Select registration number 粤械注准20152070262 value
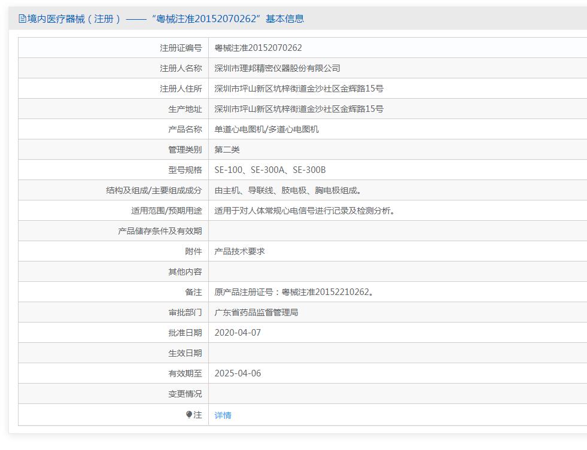 258,48
